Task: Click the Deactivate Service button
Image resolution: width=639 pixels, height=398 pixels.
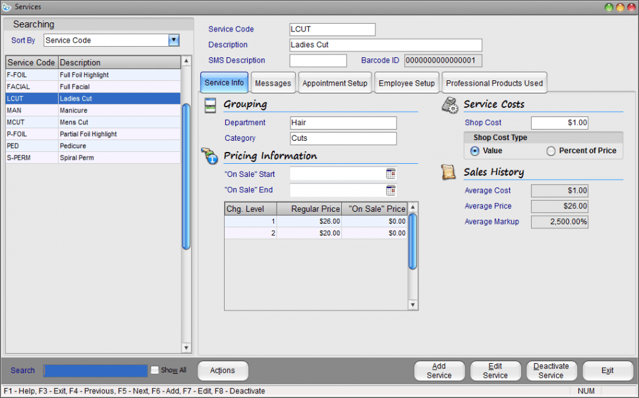Action: pos(551,371)
